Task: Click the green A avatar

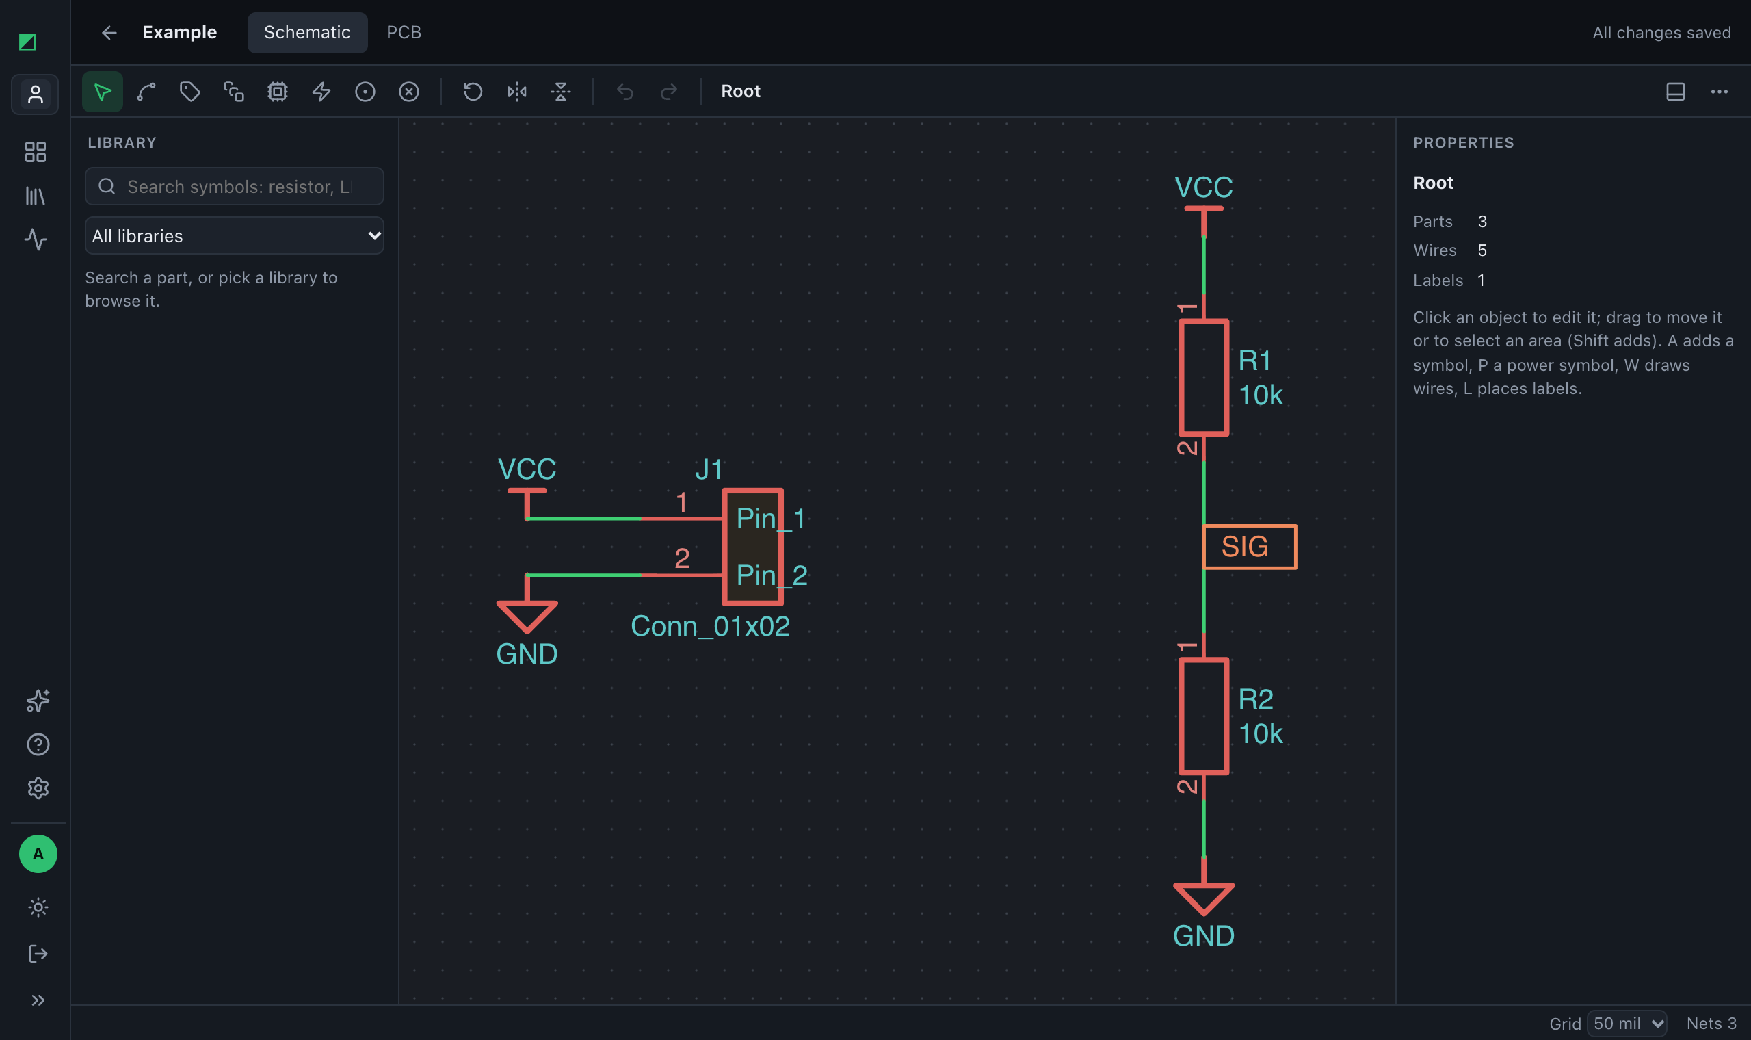Action: pos(38,854)
